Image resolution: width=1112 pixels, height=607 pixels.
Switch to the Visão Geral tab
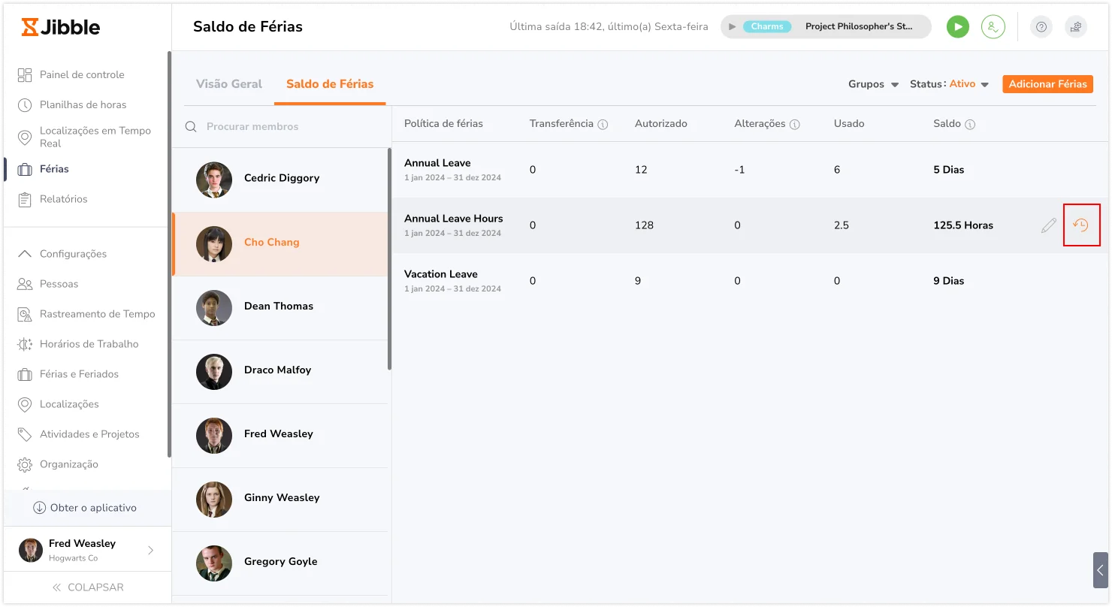[x=229, y=84]
